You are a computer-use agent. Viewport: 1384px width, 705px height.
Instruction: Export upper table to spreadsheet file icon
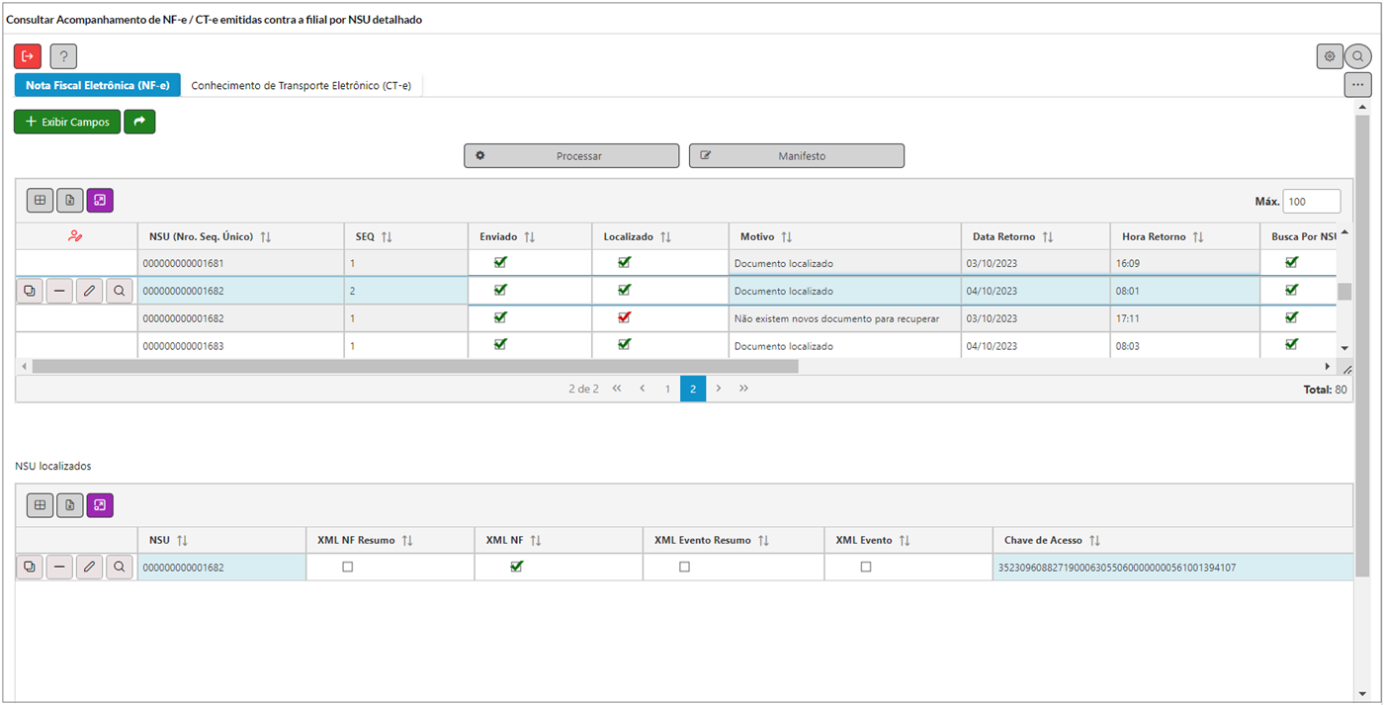[x=70, y=201]
